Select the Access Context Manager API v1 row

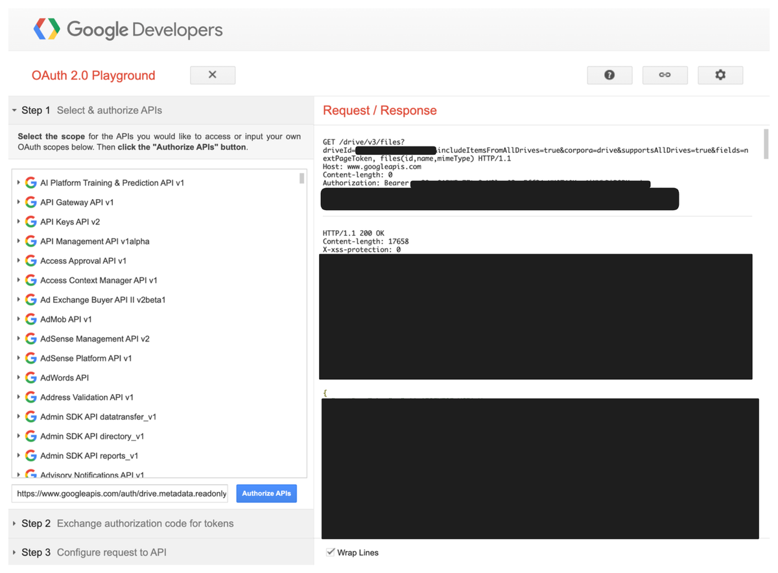coord(156,280)
